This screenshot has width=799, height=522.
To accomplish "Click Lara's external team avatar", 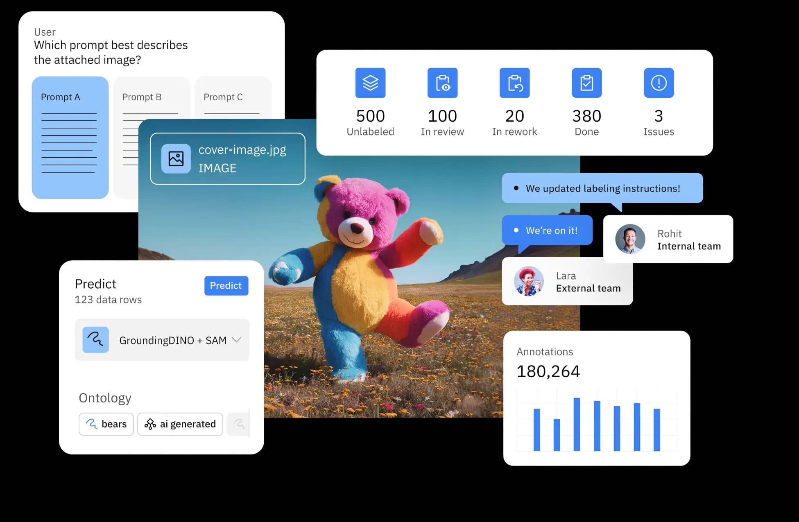I will (x=528, y=281).
